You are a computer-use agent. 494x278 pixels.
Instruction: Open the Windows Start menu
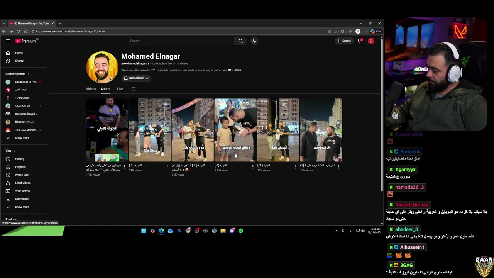pos(144,231)
